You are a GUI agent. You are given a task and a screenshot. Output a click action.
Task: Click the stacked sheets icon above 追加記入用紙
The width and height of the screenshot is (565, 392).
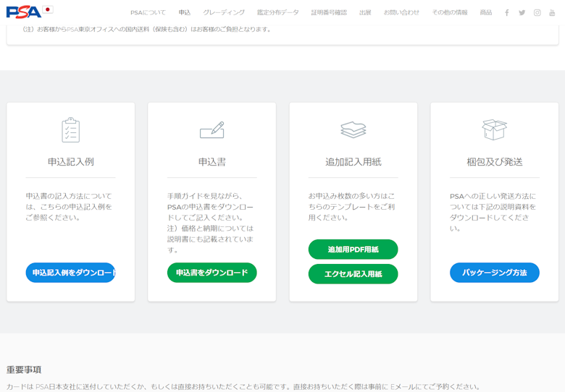tap(353, 130)
